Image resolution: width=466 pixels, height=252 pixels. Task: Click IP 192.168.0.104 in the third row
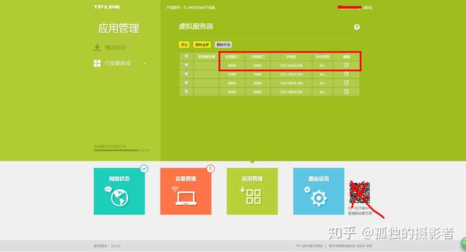coord(291,83)
